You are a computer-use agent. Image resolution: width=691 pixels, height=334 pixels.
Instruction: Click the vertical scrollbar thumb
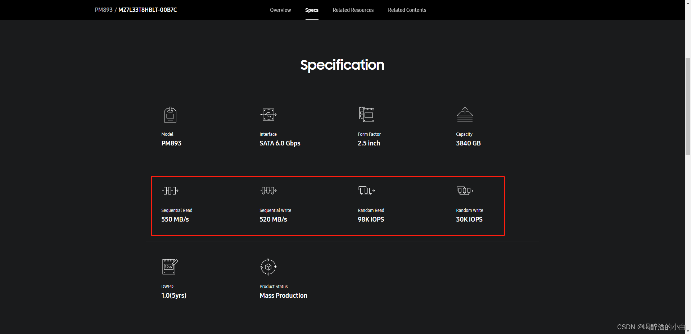(x=688, y=106)
